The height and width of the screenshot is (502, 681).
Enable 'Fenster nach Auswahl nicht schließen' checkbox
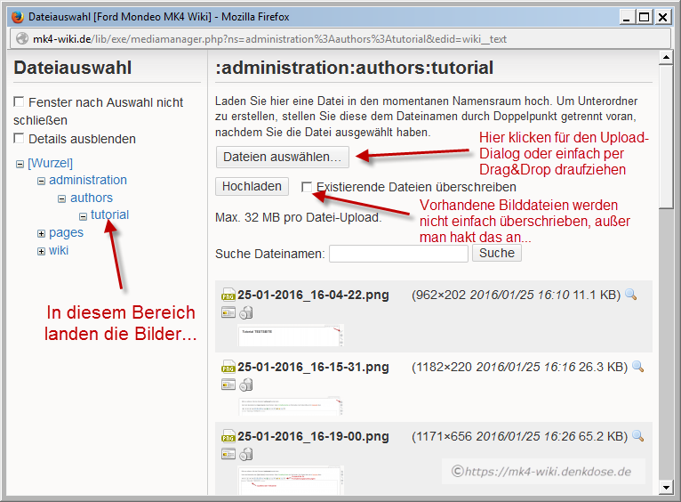point(20,102)
